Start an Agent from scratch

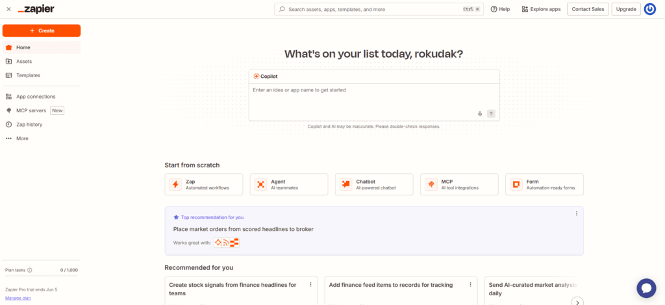pos(289,184)
